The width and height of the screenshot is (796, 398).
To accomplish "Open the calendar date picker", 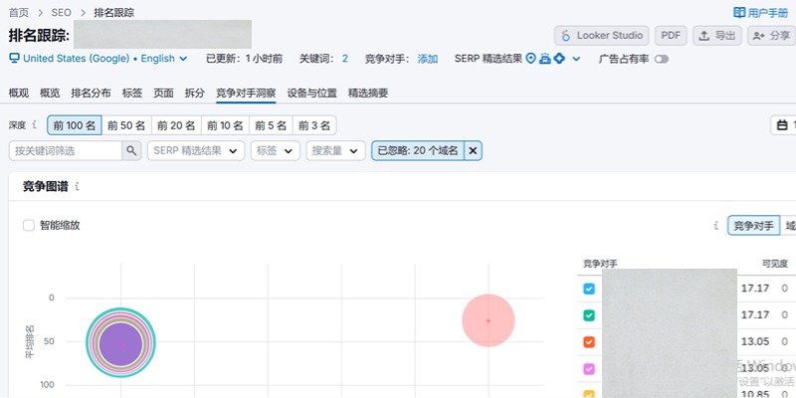I will tap(783, 125).
